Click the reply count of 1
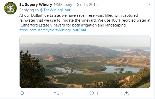This screenshot has width=155, height=99. point(28,94)
